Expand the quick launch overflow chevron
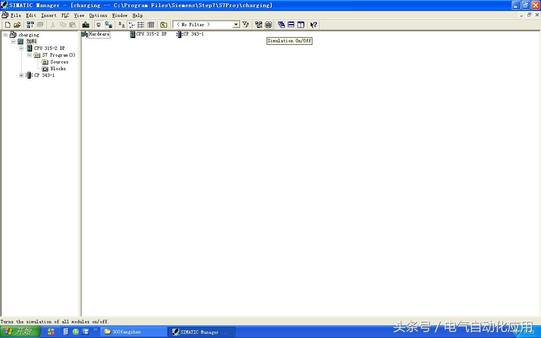541x338 pixels. coord(95,330)
